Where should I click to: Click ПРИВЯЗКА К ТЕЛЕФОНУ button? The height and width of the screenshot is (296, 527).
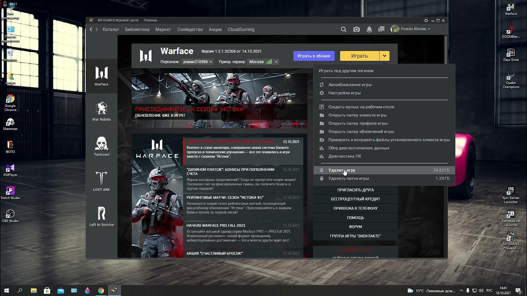355,208
